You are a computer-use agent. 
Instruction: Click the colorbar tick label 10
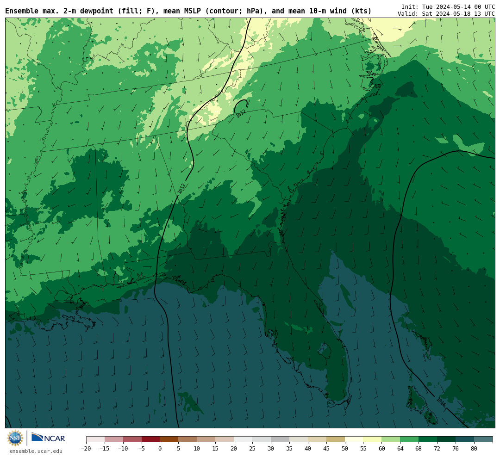tap(197, 448)
